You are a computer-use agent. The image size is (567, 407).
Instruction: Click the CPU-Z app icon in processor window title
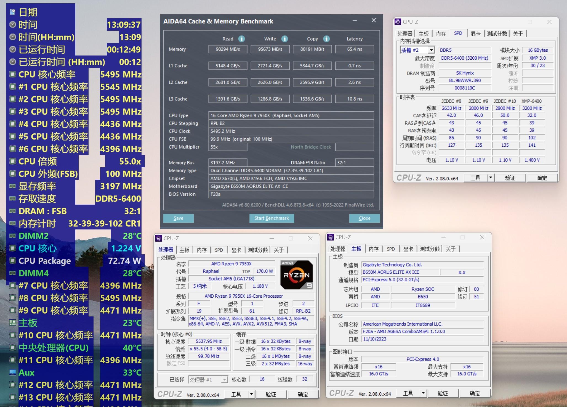[x=159, y=238]
